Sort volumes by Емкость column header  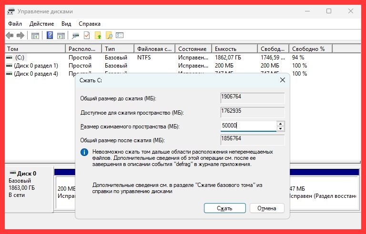pos(234,49)
